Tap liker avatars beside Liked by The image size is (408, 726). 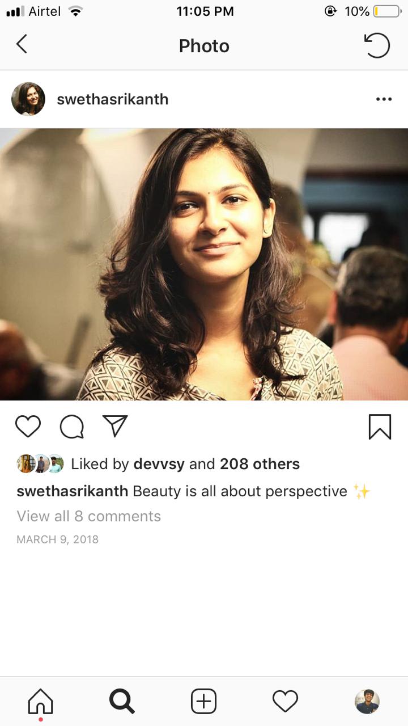pyautogui.click(x=40, y=464)
